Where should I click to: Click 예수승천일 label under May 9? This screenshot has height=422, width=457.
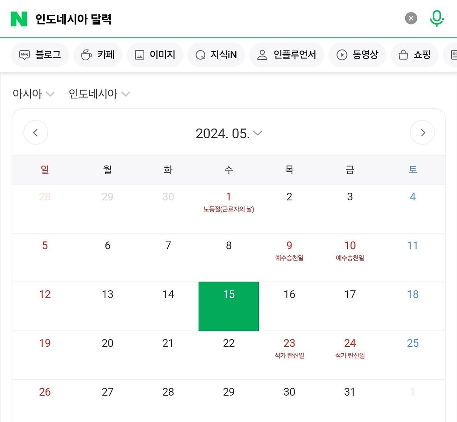tap(289, 257)
